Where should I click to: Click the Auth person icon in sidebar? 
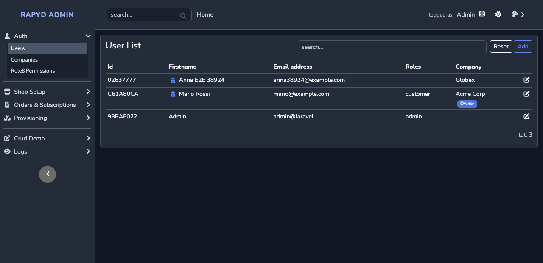click(7, 36)
